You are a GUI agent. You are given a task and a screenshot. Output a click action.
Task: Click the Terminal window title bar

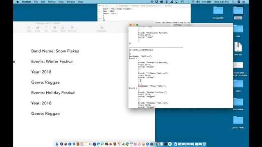(x=144, y=6)
